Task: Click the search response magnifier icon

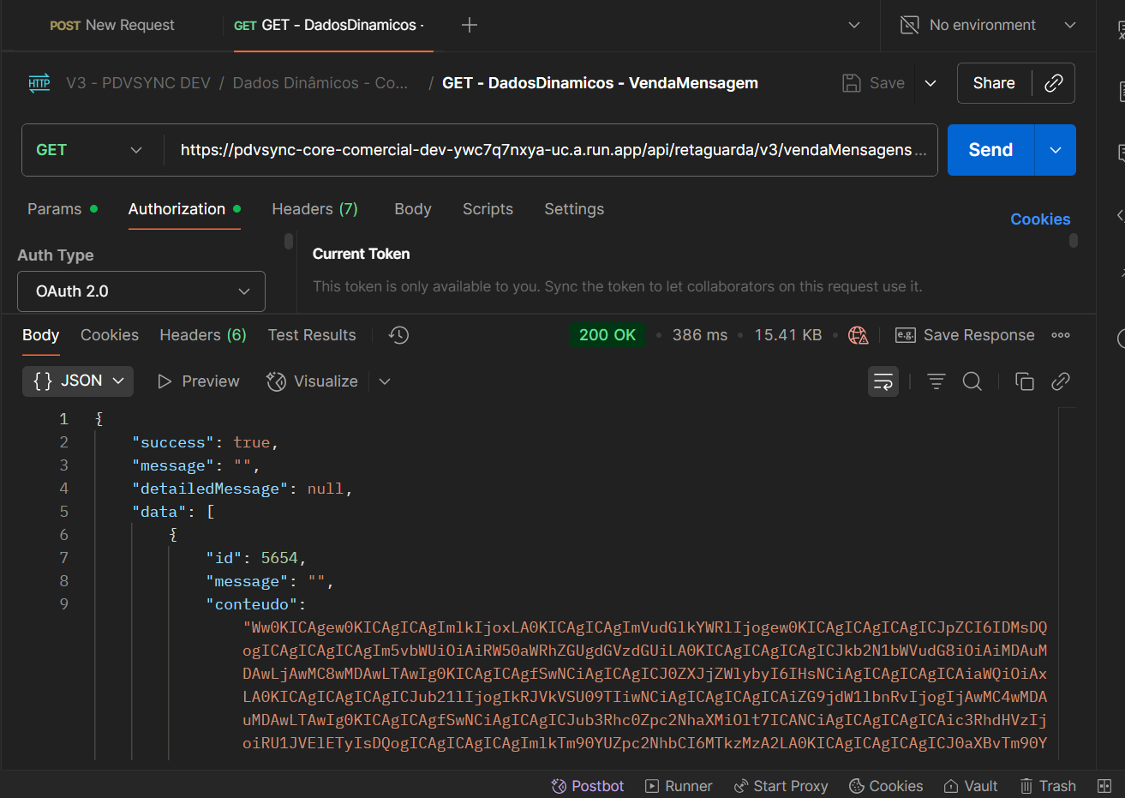Action: coord(972,381)
